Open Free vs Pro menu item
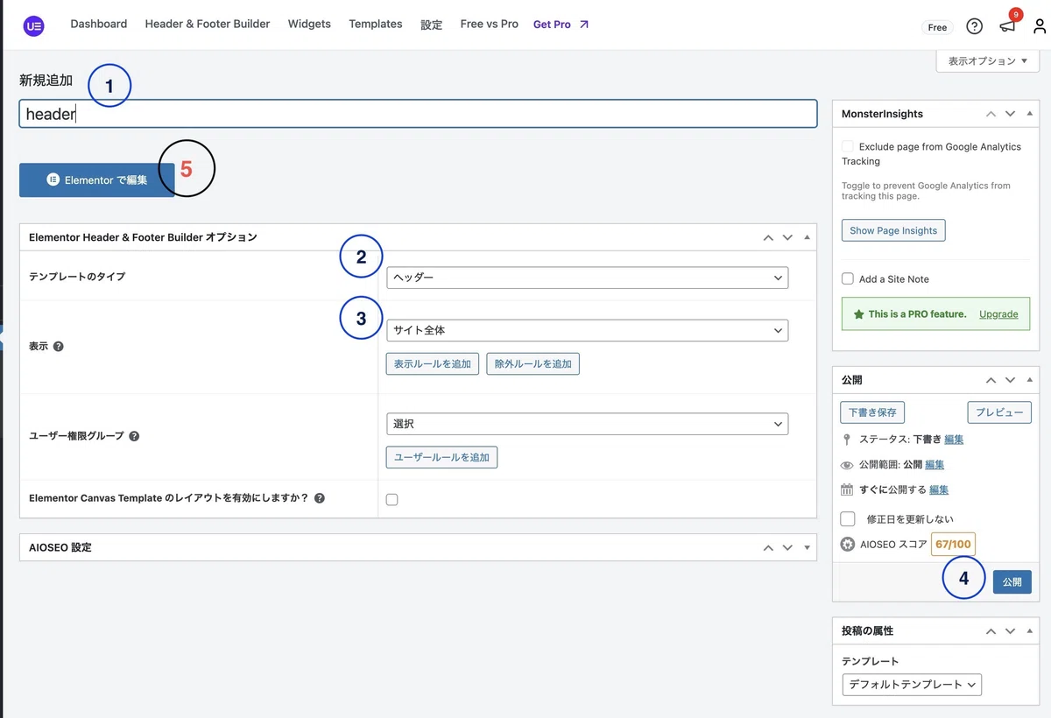Image resolution: width=1051 pixels, height=718 pixels. [x=490, y=24]
